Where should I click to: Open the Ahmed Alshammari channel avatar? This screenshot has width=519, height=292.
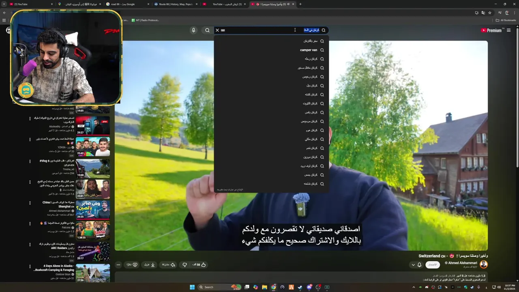point(484,264)
